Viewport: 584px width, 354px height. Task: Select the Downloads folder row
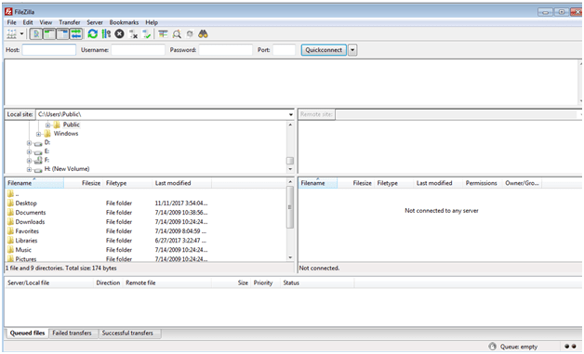pyautogui.click(x=145, y=222)
